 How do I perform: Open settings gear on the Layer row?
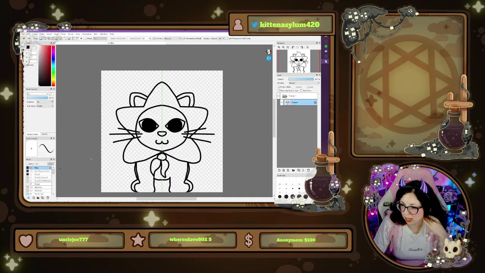315,102
